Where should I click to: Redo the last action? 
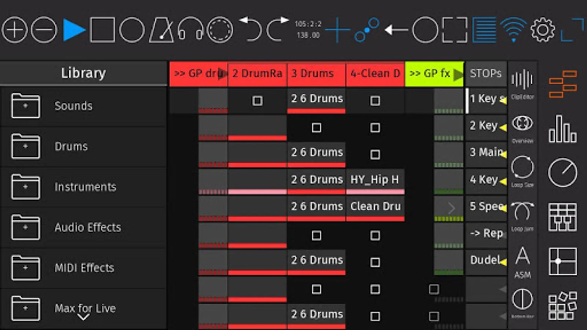coord(277,29)
